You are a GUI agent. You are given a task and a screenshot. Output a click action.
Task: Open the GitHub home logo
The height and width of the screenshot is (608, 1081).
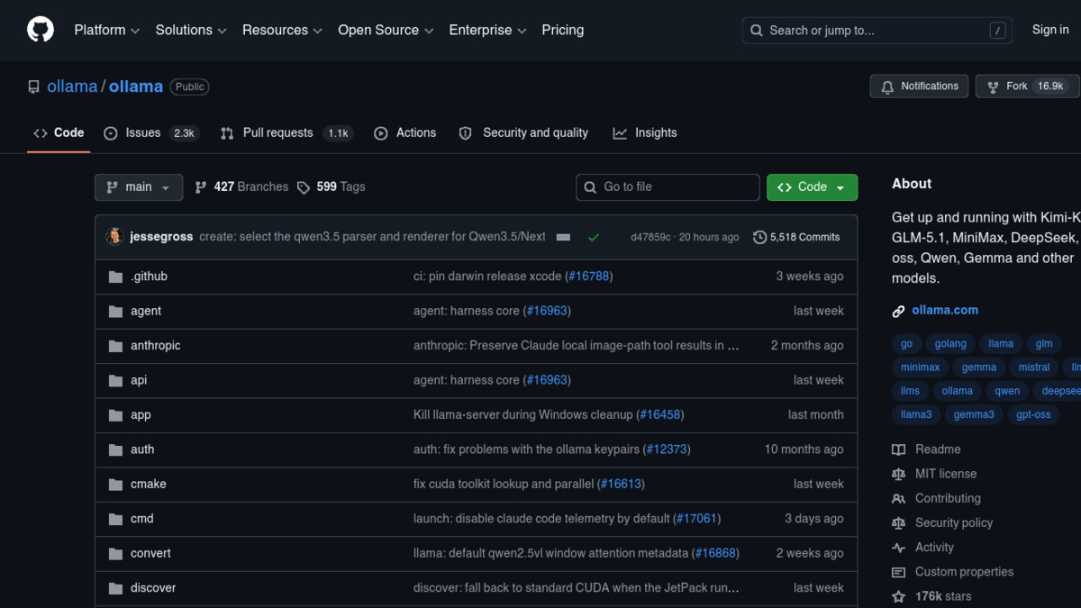point(41,30)
